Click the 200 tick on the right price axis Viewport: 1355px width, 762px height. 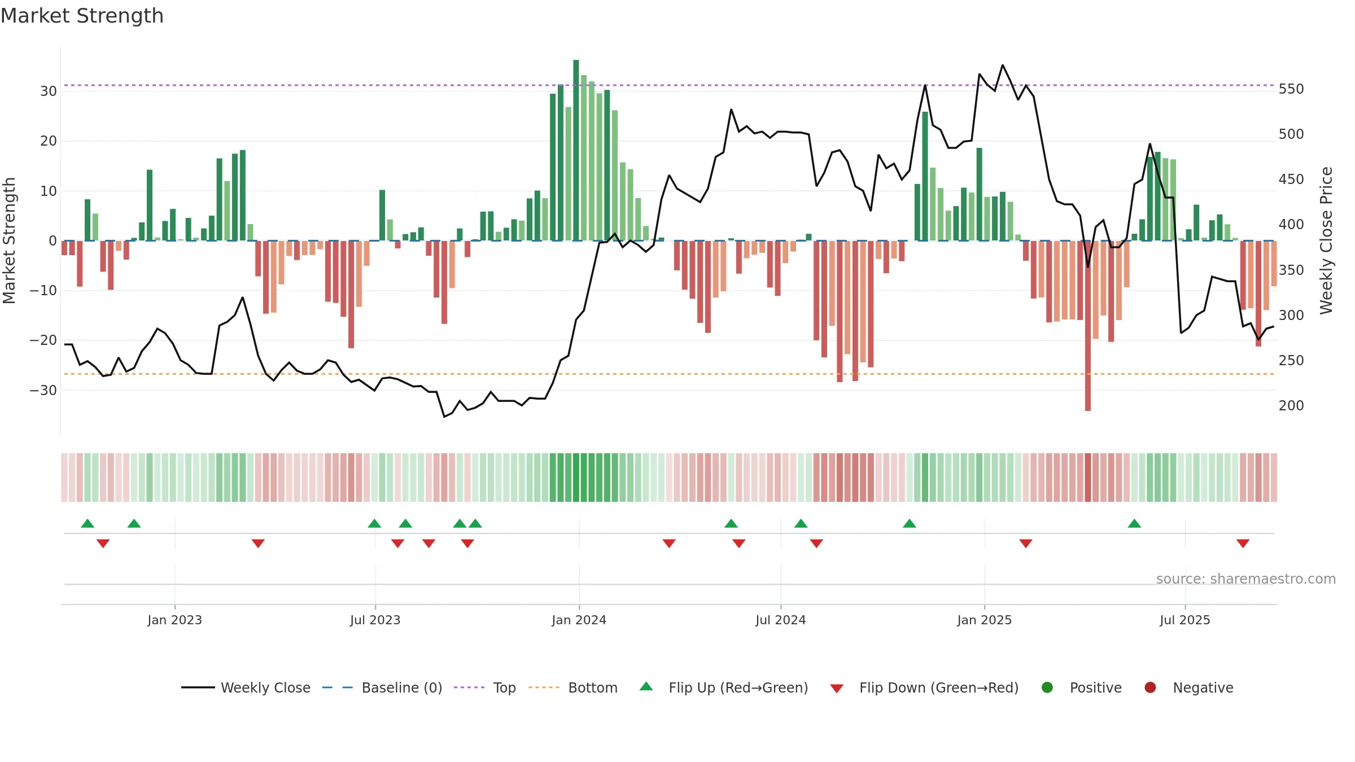(1291, 405)
